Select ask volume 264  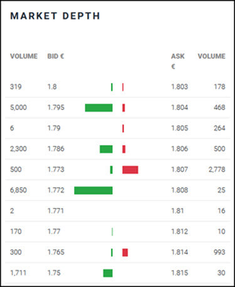[x=219, y=128]
